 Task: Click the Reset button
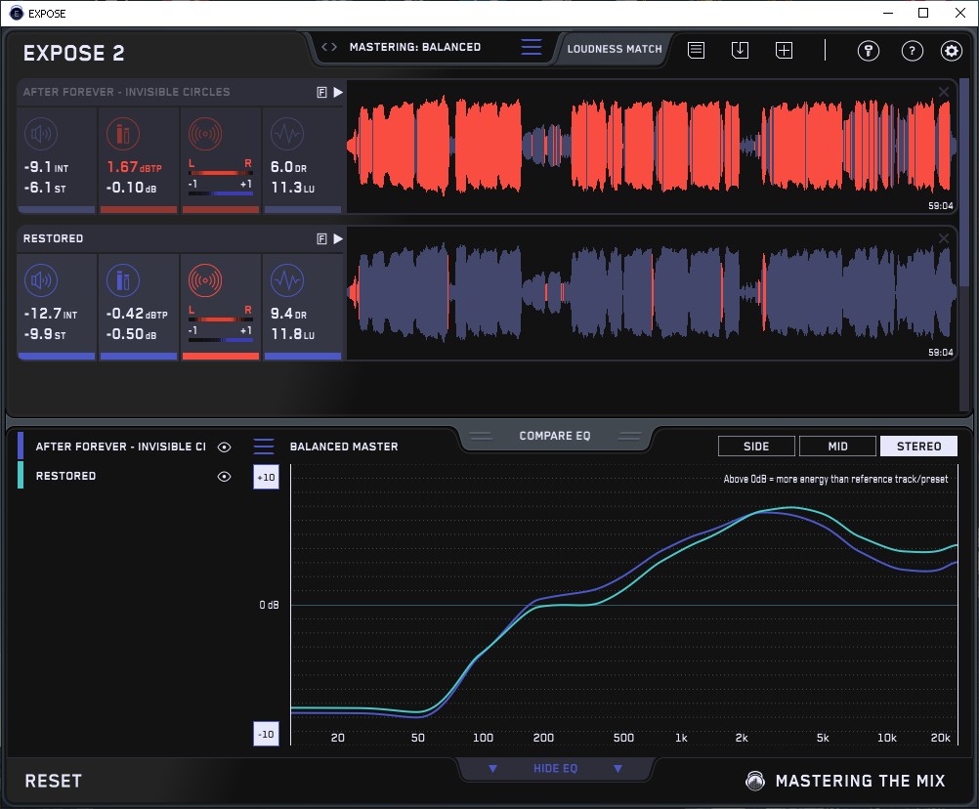click(x=54, y=781)
